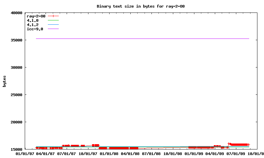
Task: Click the vertical 'bytes' y-axis label
Action: [x=4, y=81]
